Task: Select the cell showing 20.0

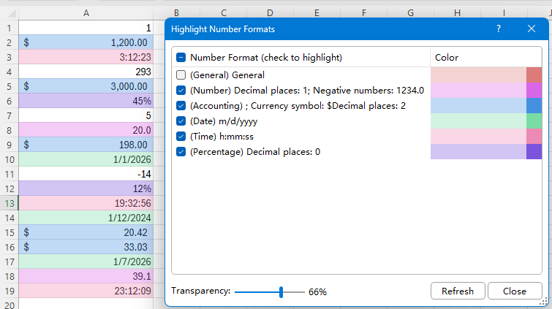Action: [86, 130]
